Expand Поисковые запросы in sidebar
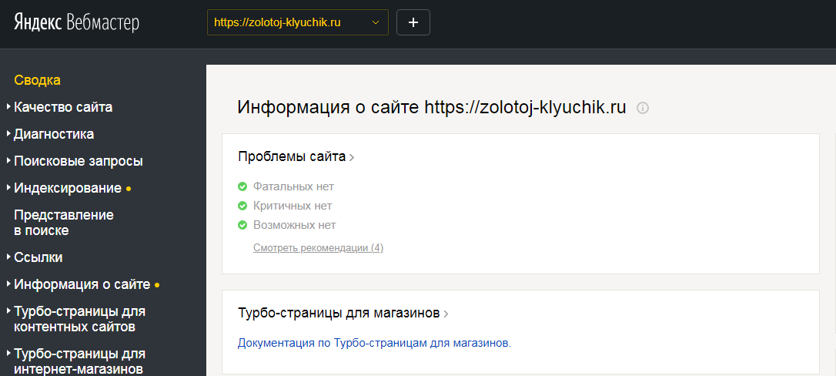Viewport: 836px width, 376px height. pyautogui.click(x=78, y=161)
